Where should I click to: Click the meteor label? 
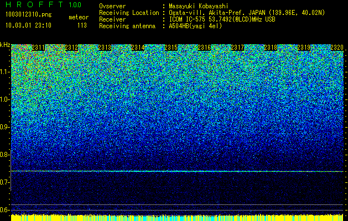[79, 17]
